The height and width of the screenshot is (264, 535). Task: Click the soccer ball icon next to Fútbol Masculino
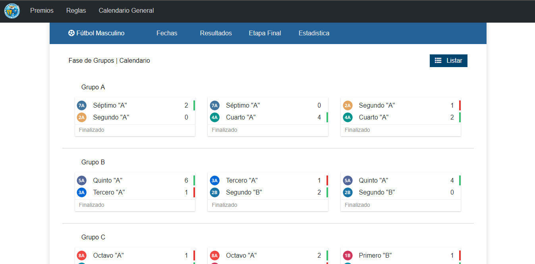click(x=71, y=33)
